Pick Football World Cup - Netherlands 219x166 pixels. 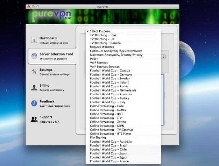(123, 90)
